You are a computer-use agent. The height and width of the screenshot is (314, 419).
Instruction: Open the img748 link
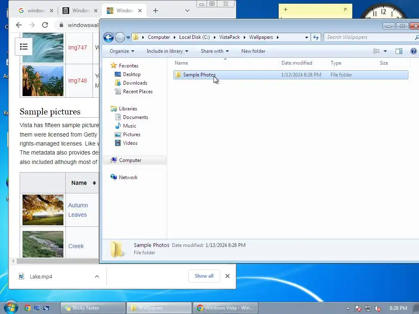(77, 81)
